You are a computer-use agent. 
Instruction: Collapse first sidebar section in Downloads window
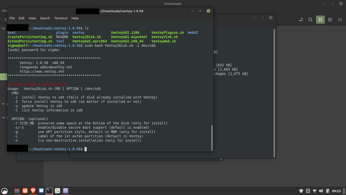[x=4, y=28]
